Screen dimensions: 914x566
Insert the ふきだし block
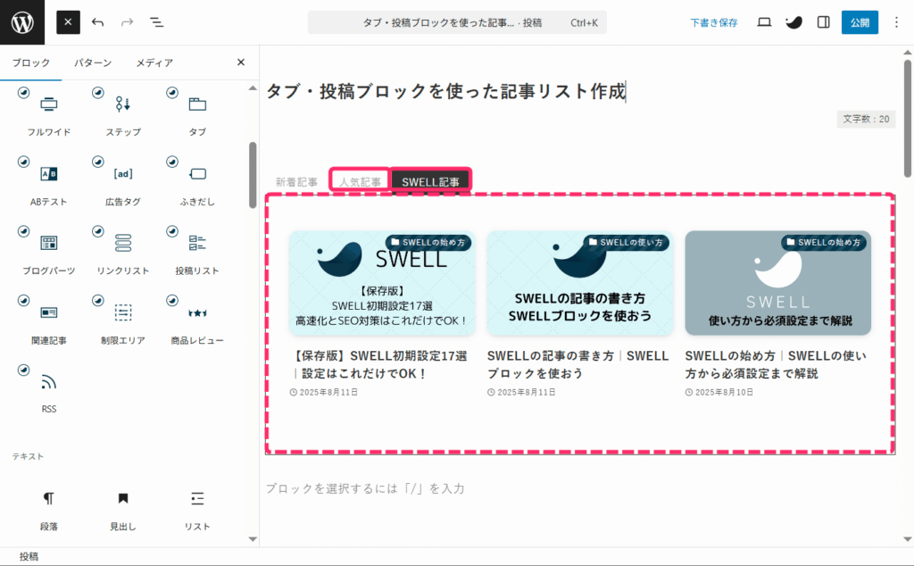(197, 183)
